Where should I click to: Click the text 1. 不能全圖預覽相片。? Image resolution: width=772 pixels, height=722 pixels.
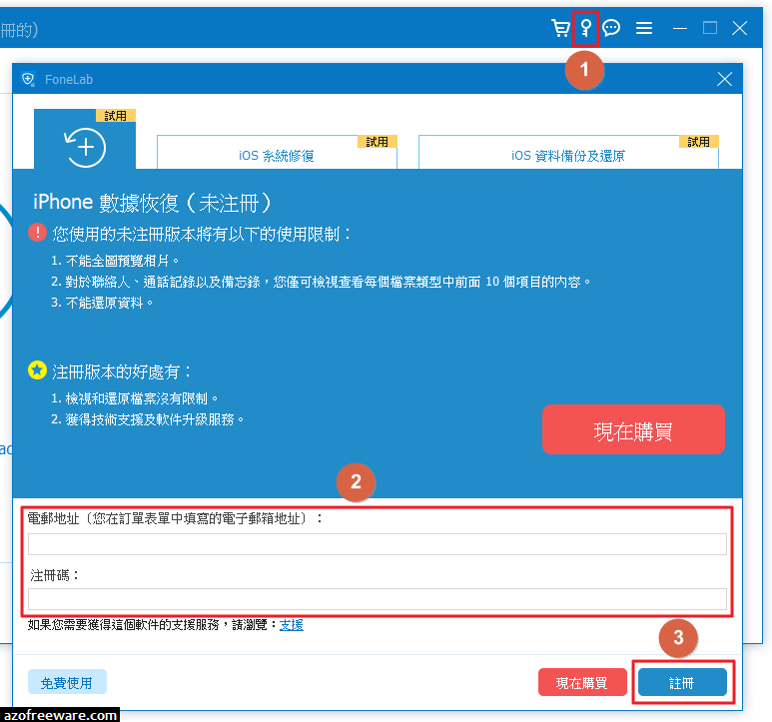pyautogui.click(x=115, y=261)
